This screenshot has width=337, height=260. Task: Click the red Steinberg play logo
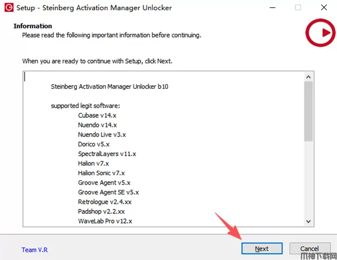click(320, 34)
